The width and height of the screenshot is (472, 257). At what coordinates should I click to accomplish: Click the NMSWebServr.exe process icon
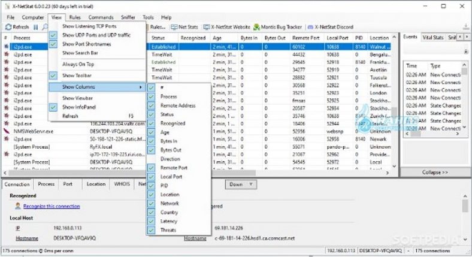tap(7, 131)
